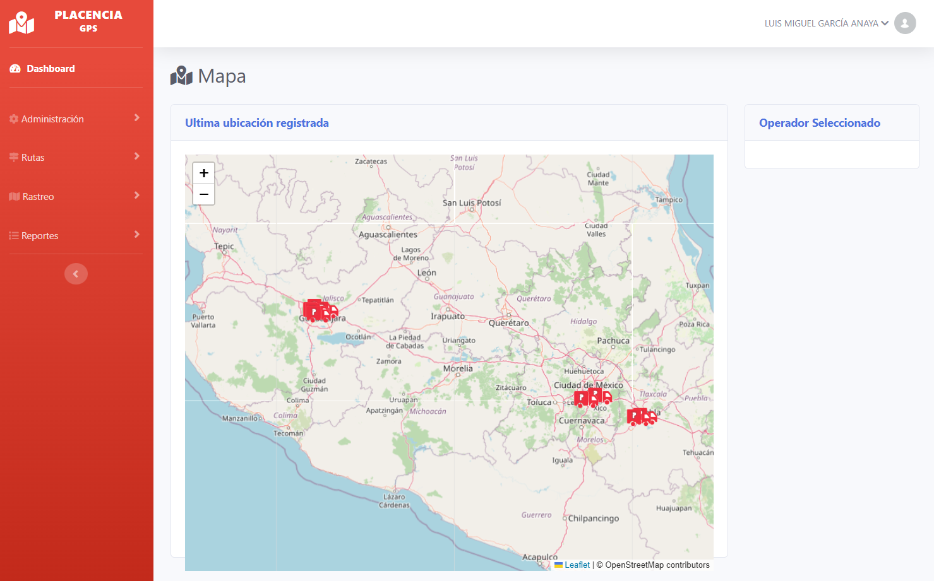This screenshot has height=581, width=934.
Task: Expand the Reportes chevron arrow
Action: pos(137,235)
